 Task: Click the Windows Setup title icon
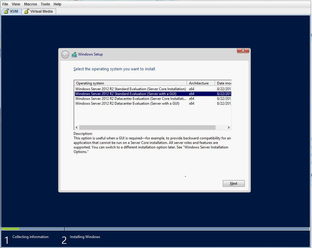coord(74,54)
